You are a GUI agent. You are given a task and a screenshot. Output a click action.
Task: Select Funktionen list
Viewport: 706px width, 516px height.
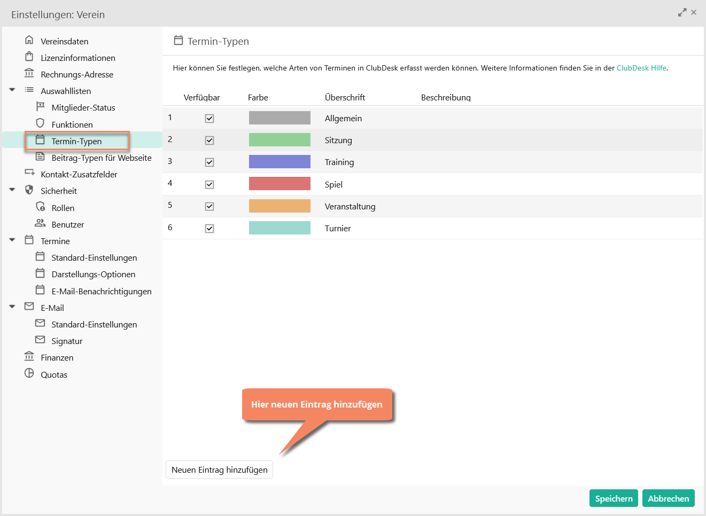click(x=72, y=124)
